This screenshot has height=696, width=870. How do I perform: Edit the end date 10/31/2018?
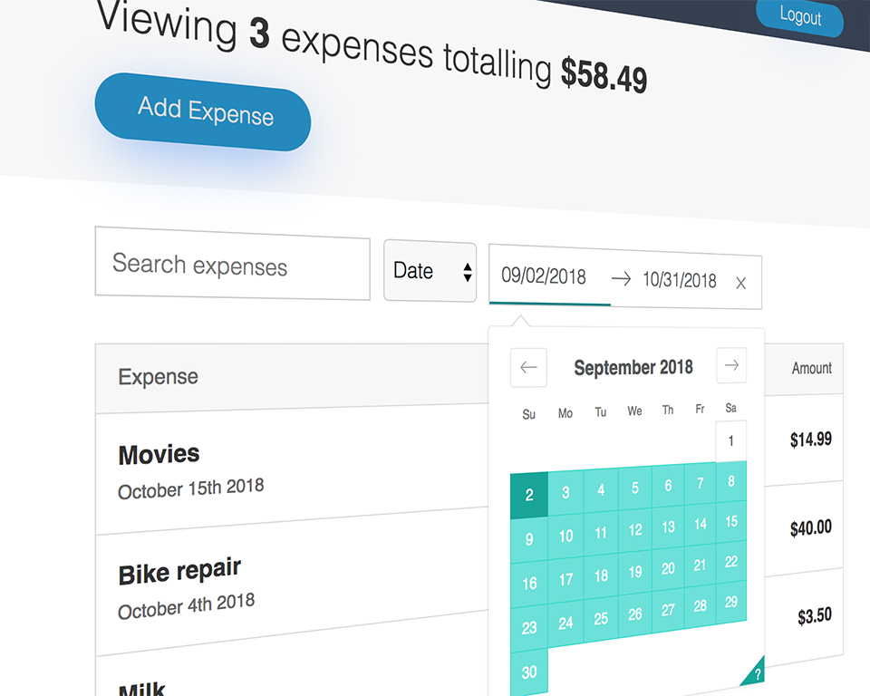679,280
